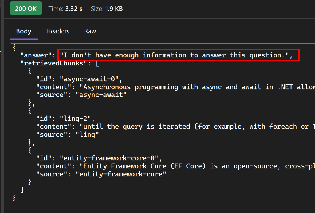Click the "source": "entity-framework-core" line
Image resolution: width=315 pixels, height=213 pixels.
click(101, 174)
